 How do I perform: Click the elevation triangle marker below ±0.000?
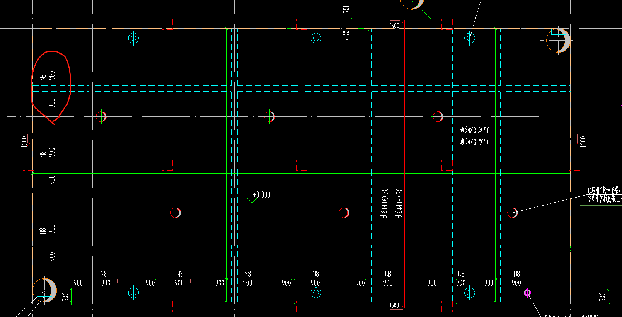(252, 201)
